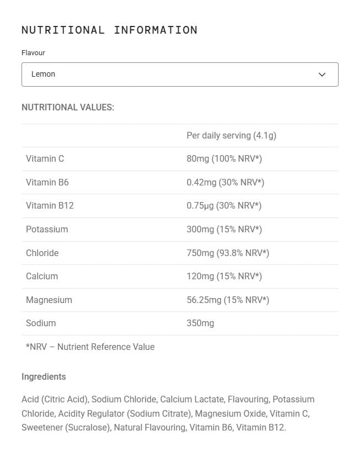Click the 80mg (100% NRV) value
The height and width of the screenshot is (457, 359).
click(224, 159)
